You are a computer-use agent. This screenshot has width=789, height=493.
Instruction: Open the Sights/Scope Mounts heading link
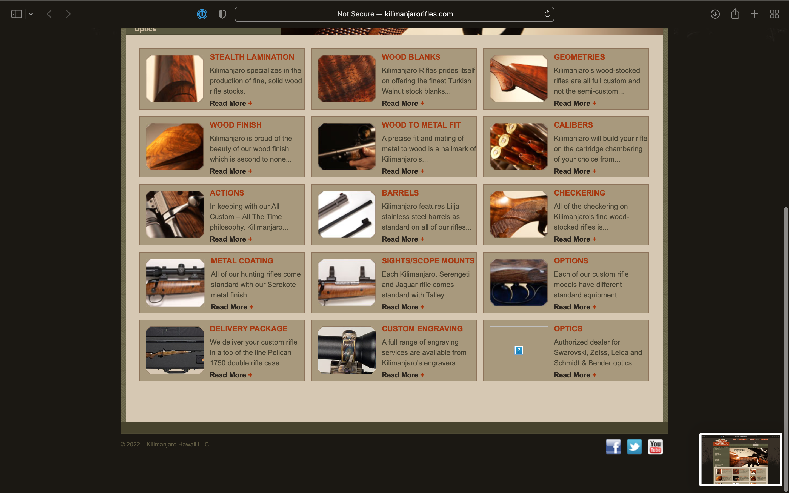tap(428, 261)
